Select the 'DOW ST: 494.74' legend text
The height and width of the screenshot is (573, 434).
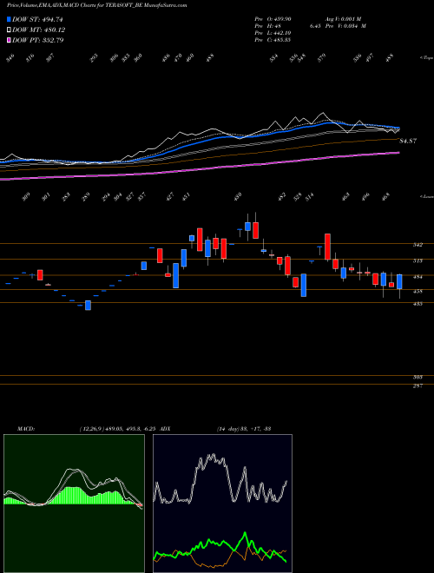pos(38,20)
